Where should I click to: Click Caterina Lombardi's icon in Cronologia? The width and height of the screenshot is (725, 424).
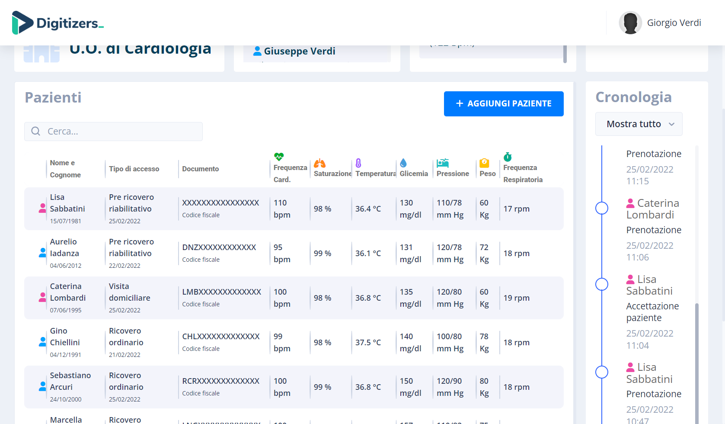[630, 203]
